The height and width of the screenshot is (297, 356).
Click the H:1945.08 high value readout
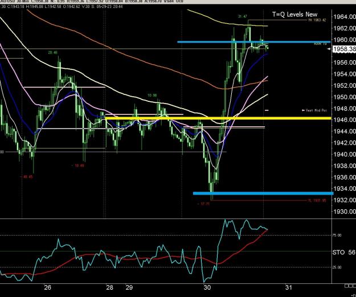[x=35, y=7]
